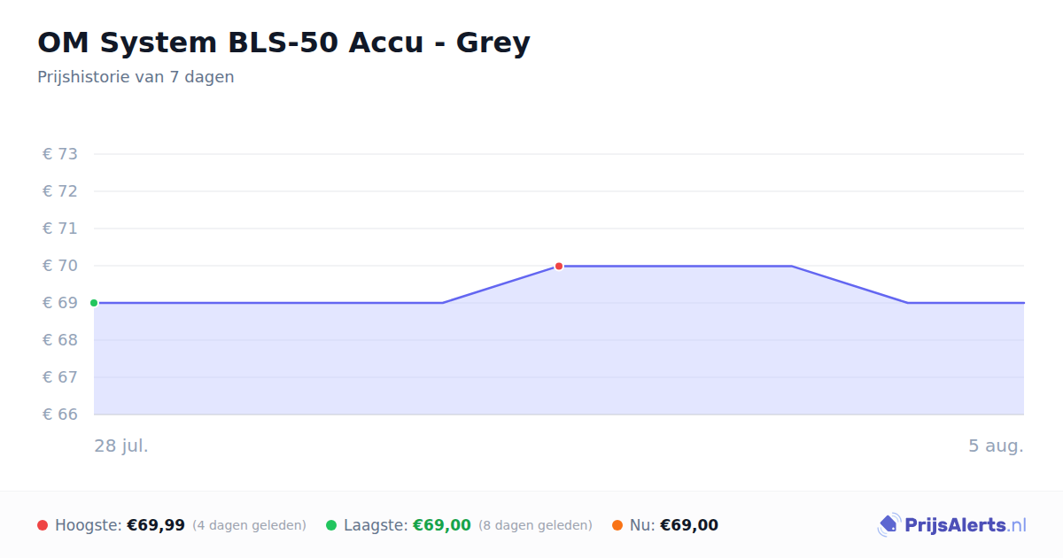Click the Prijshistorie van 7 dagen subtitle
The width and height of the screenshot is (1063, 558).
tap(136, 77)
